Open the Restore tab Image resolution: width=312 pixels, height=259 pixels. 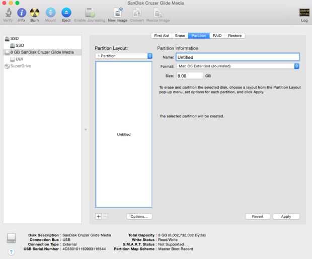(x=235, y=36)
